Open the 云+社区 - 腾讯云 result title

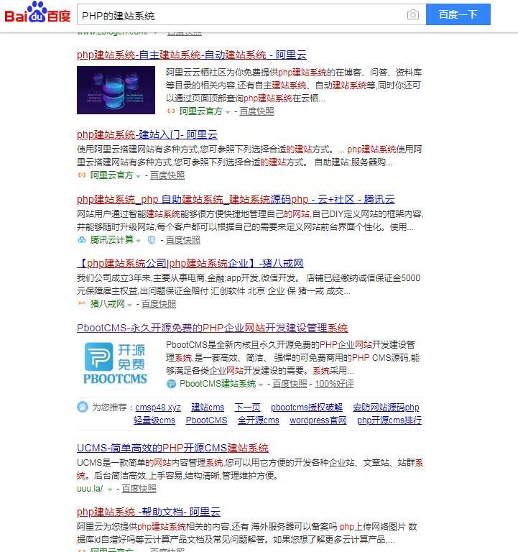tap(236, 199)
